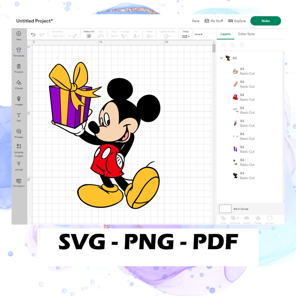
Task: Click the canvas vertical scrollbar
Action: [x=214, y=48]
